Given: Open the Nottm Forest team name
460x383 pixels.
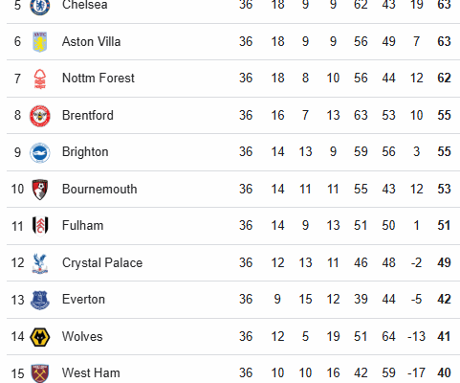Looking at the screenshot, I should pyautogui.click(x=99, y=79).
